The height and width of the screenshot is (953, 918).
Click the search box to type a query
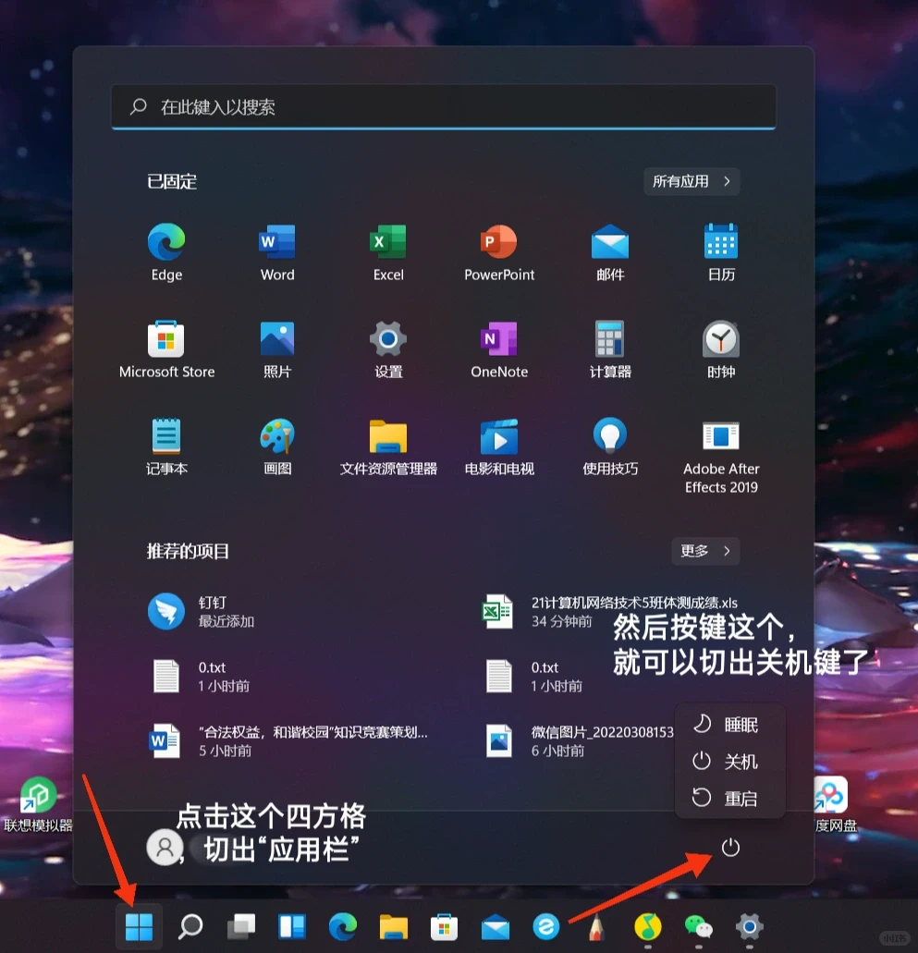(x=444, y=106)
